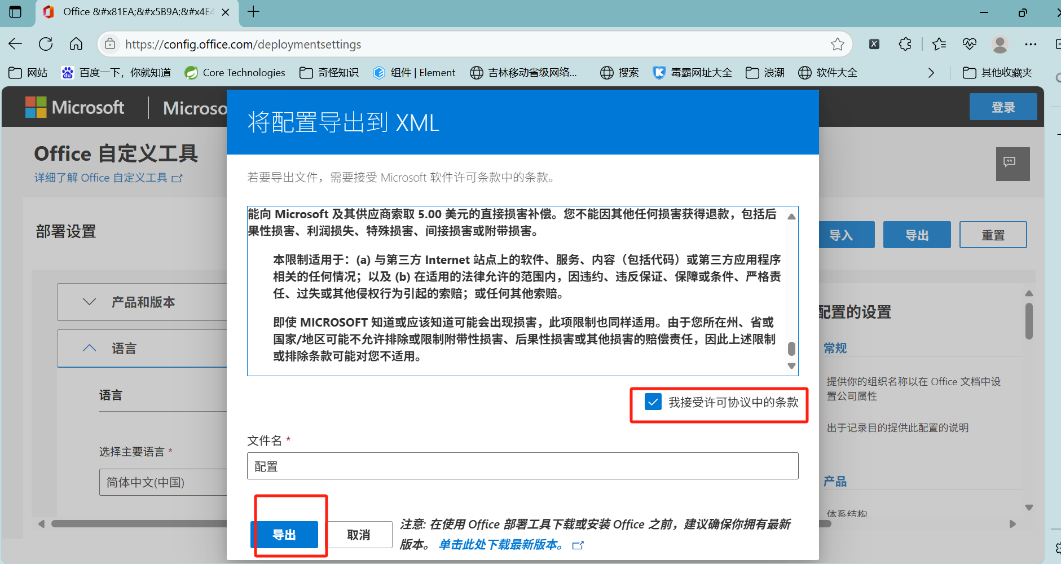Open the 搜索 bookmark
Screen dimensions: 1061x564
click(x=619, y=73)
